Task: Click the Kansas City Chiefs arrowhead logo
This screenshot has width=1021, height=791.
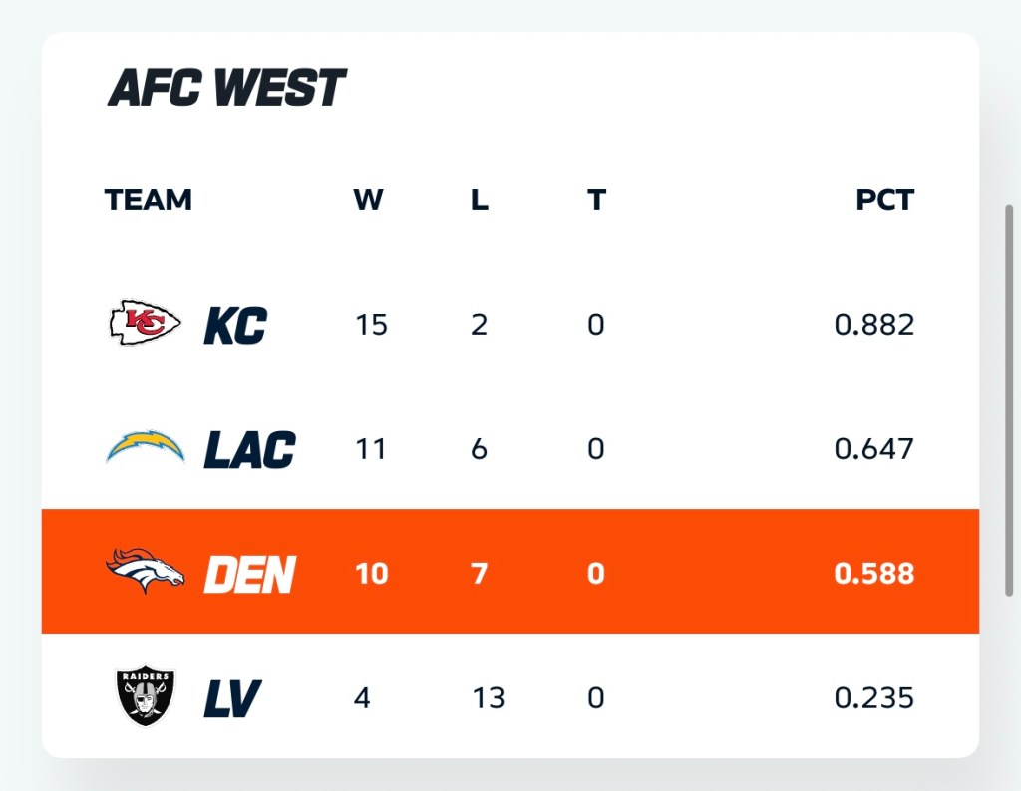Action: point(145,324)
